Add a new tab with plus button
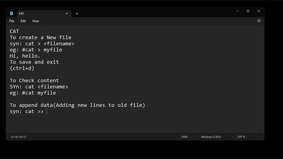283x159 pixels. point(77,14)
